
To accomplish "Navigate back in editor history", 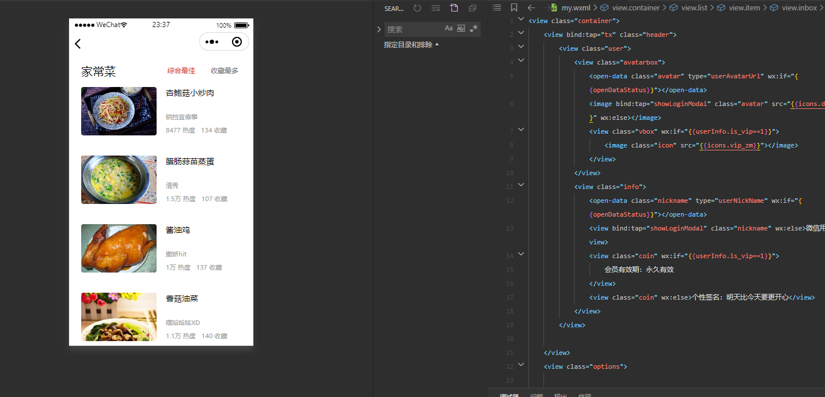I will pyautogui.click(x=531, y=8).
